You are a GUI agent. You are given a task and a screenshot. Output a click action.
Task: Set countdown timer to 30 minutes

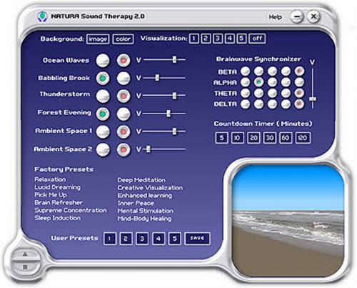click(x=270, y=138)
